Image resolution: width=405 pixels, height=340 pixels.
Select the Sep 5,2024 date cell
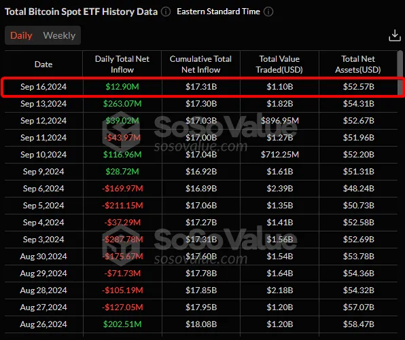(x=43, y=206)
